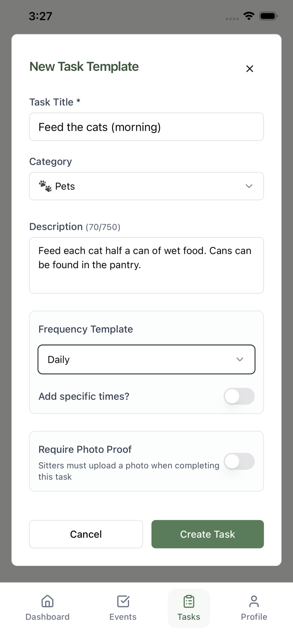
Task: Tap the Events checkbox icon
Action: coord(123,601)
